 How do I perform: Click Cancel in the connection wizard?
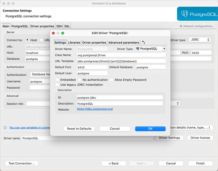171,164
